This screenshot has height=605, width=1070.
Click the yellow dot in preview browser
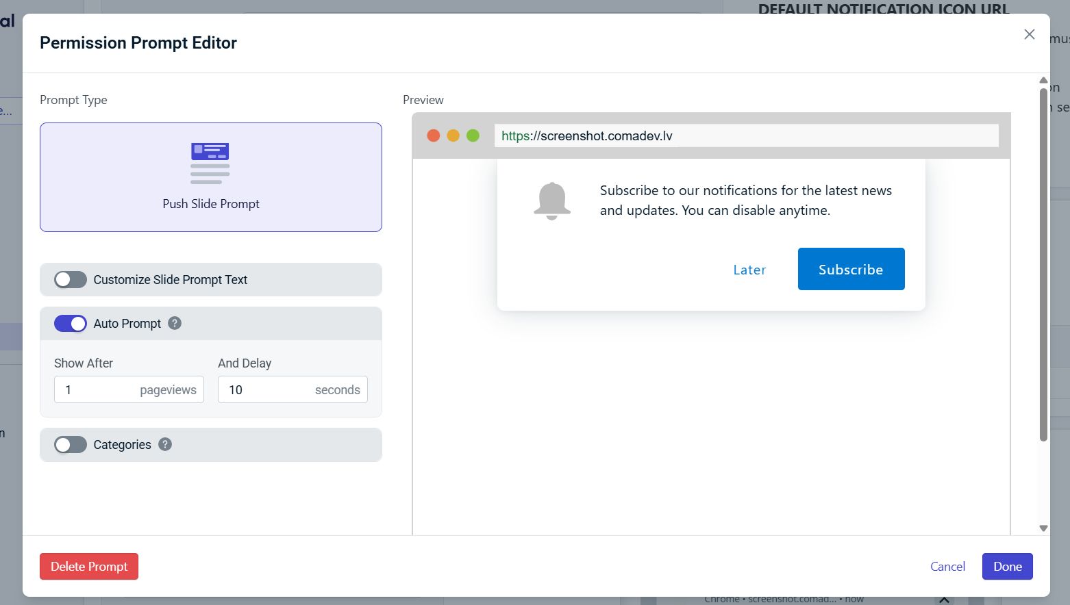point(453,136)
